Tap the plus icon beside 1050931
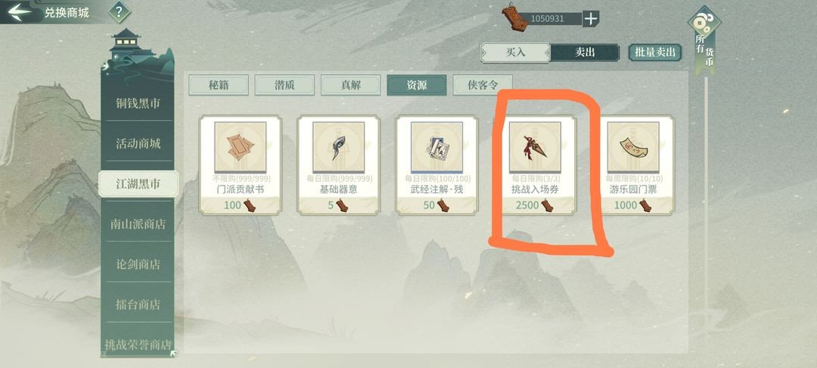817x368 pixels. [590, 19]
